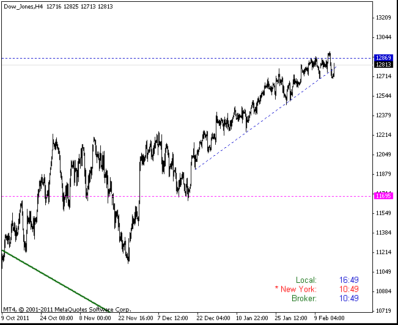
Task: Select the blue dashed ascending trendline
Action: click(265, 118)
